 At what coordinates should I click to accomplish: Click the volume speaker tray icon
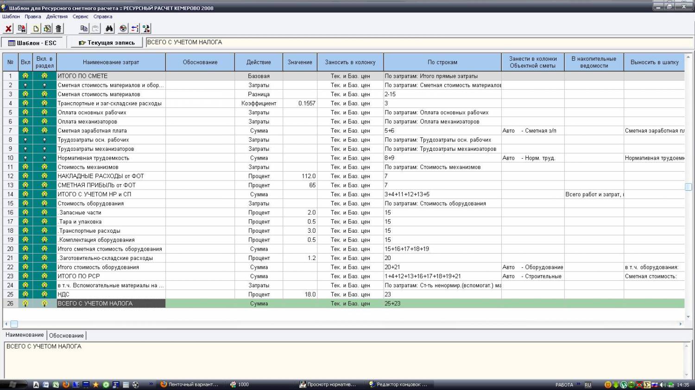(663, 384)
